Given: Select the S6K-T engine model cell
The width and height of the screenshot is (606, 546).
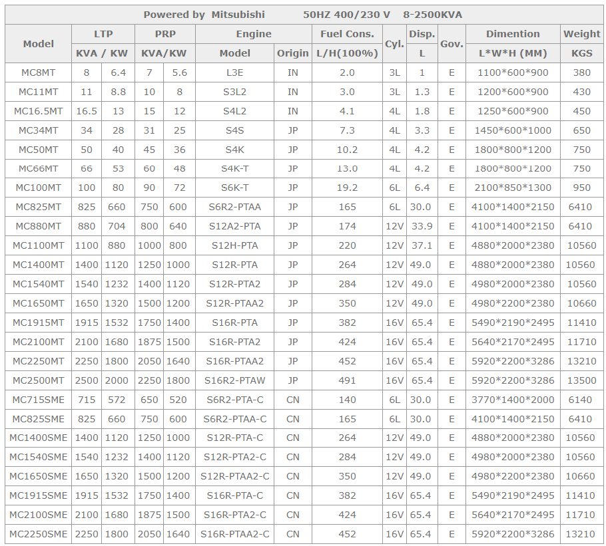Looking at the screenshot, I should (235, 188).
